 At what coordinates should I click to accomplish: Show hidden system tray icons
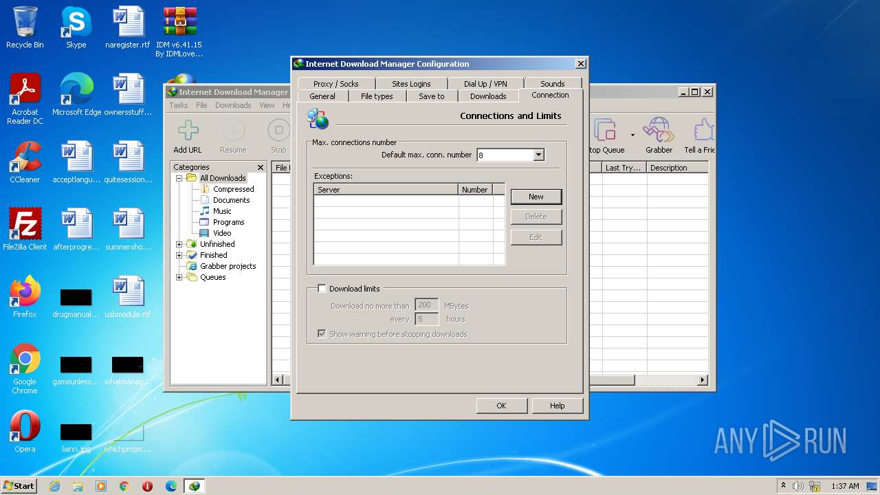tap(783, 486)
